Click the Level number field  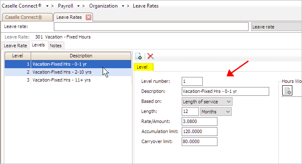[192, 81]
